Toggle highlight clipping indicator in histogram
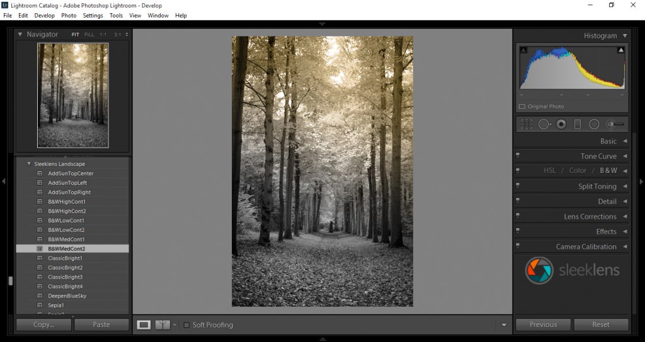The height and width of the screenshot is (342, 645). coord(620,50)
